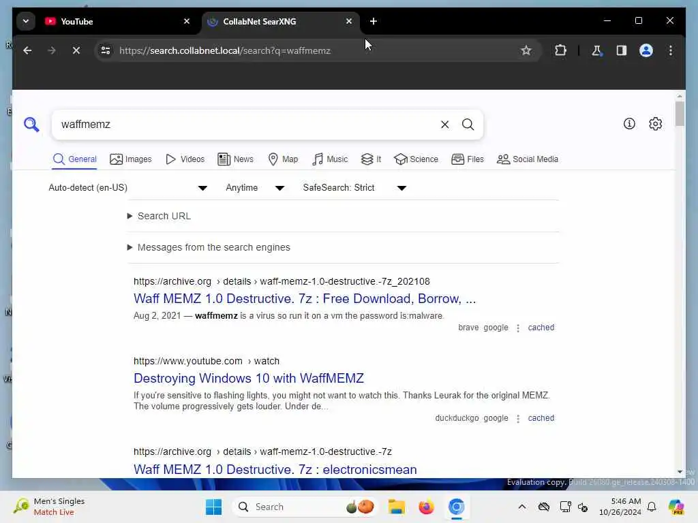Switch to Videos results
The width and height of the screenshot is (698, 523).
click(185, 159)
